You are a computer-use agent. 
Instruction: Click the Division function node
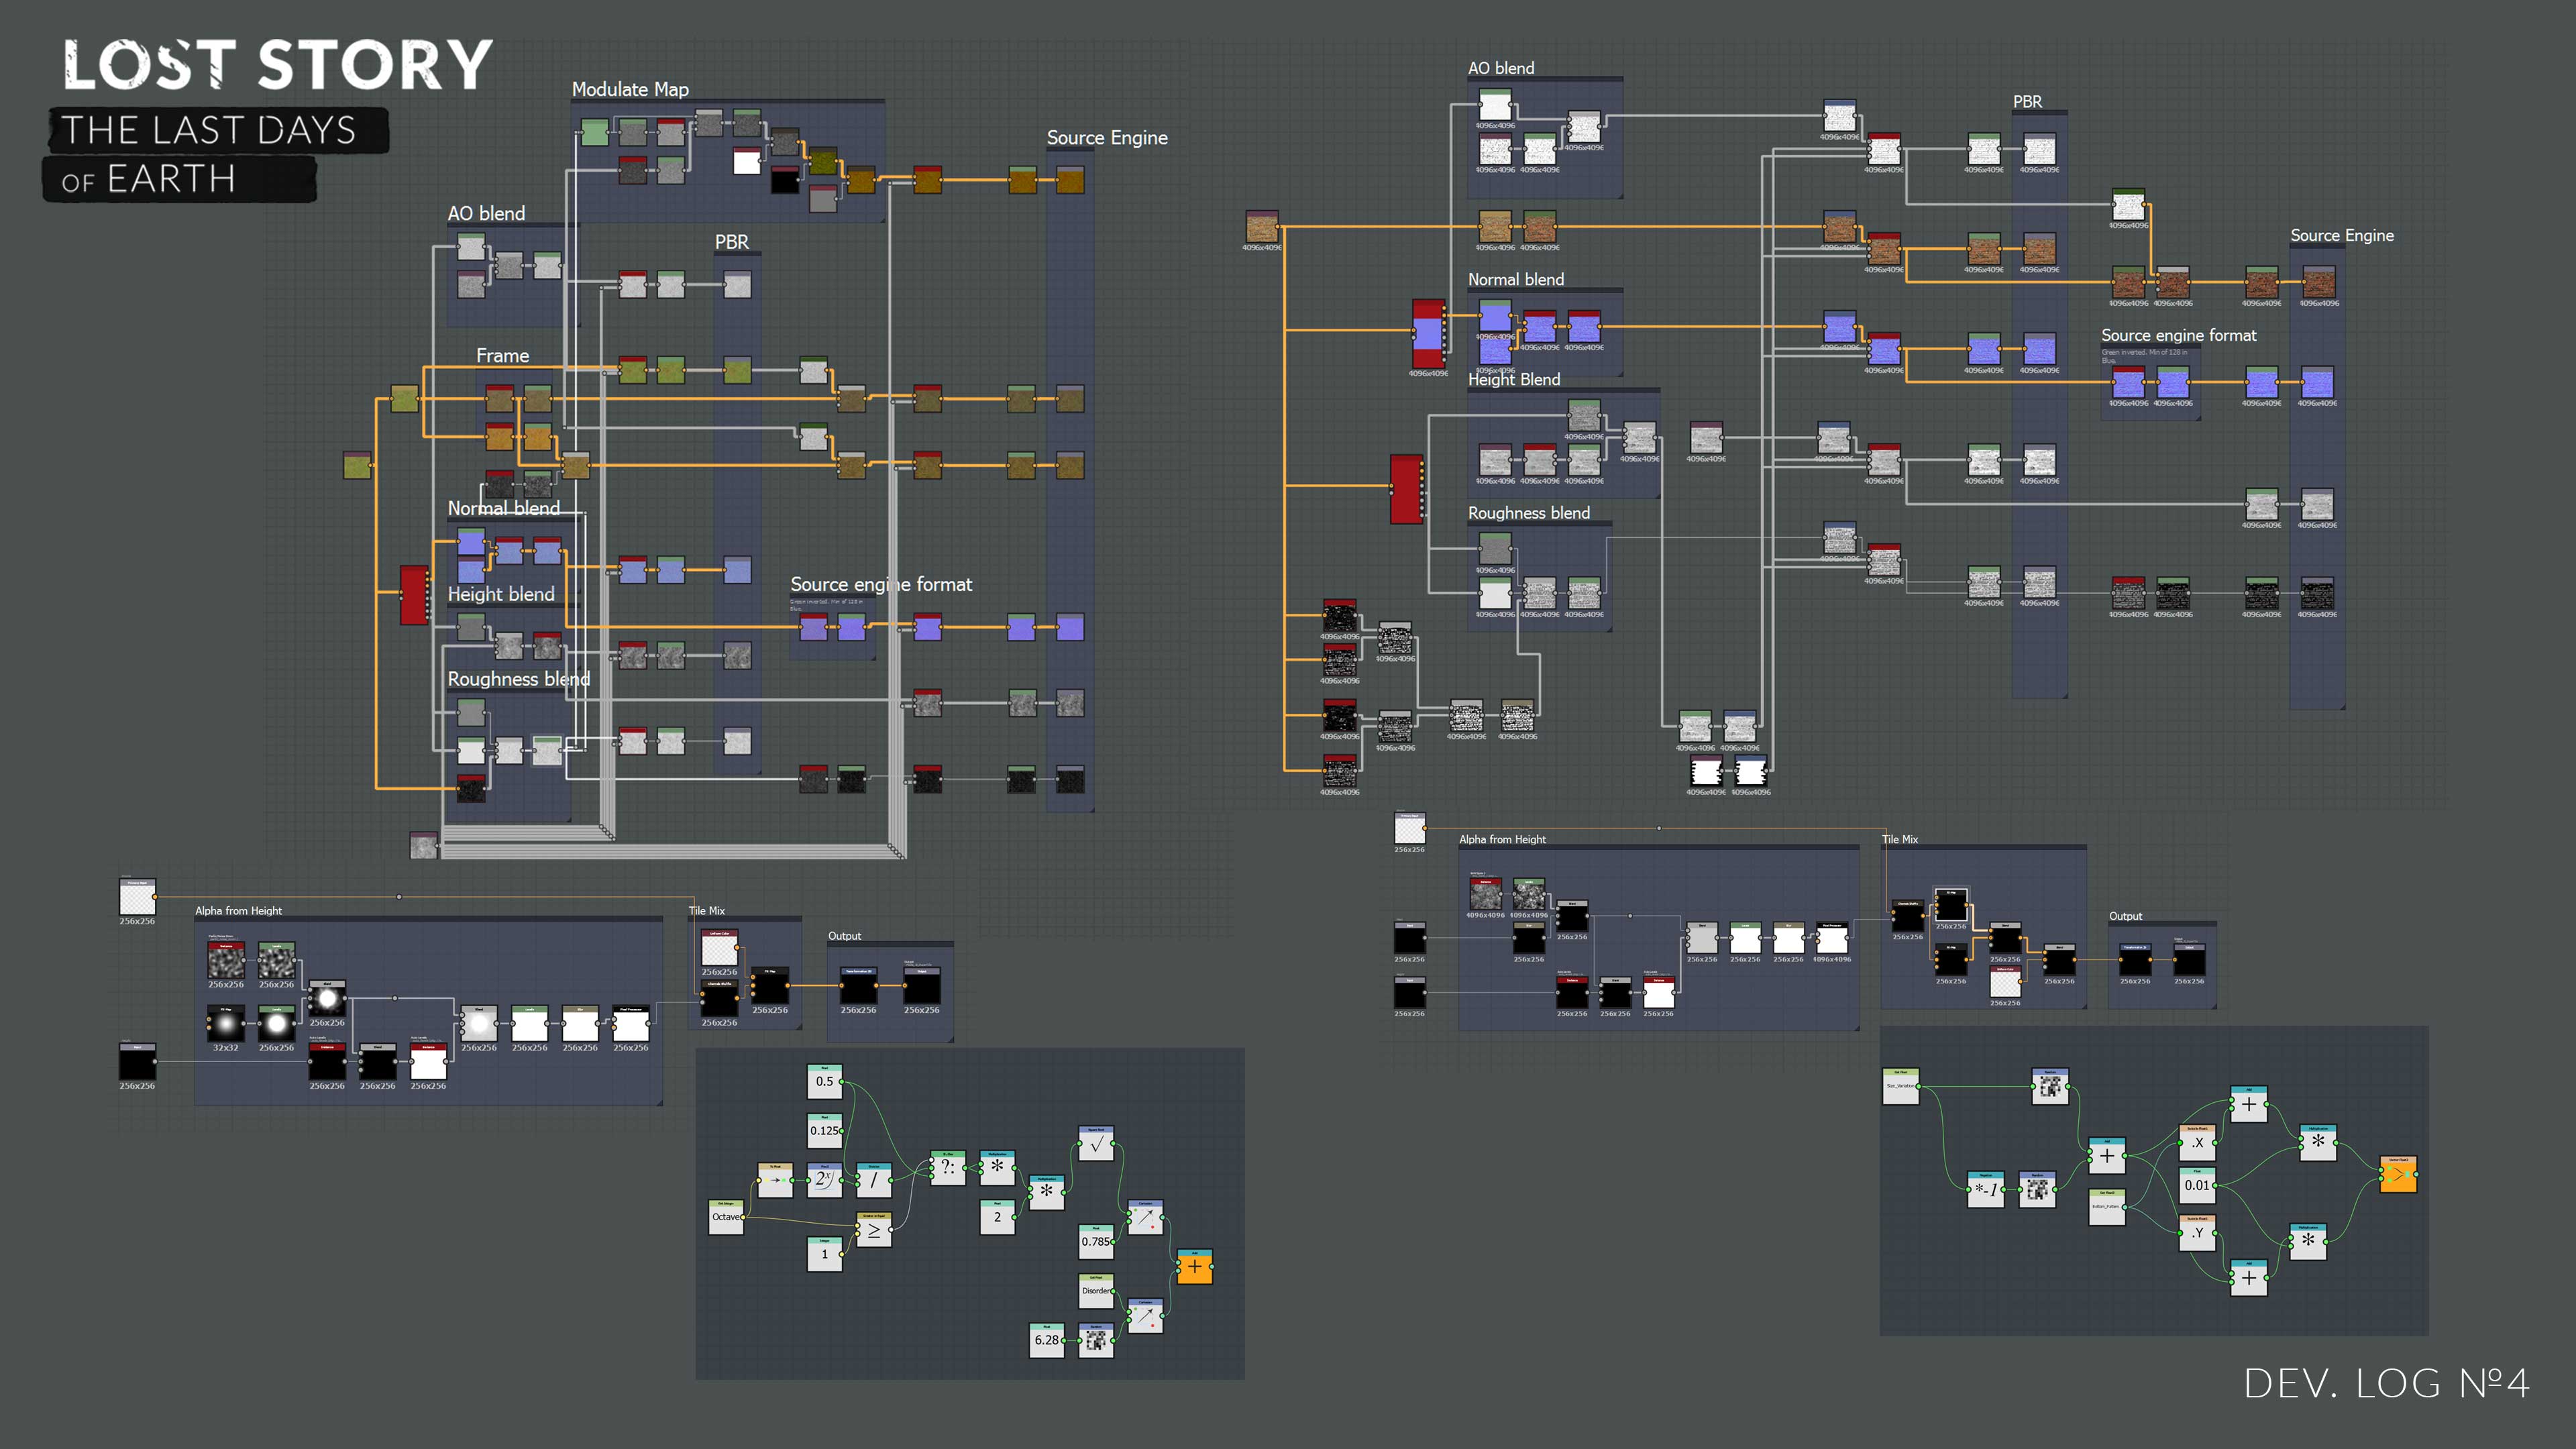(x=874, y=1180)
